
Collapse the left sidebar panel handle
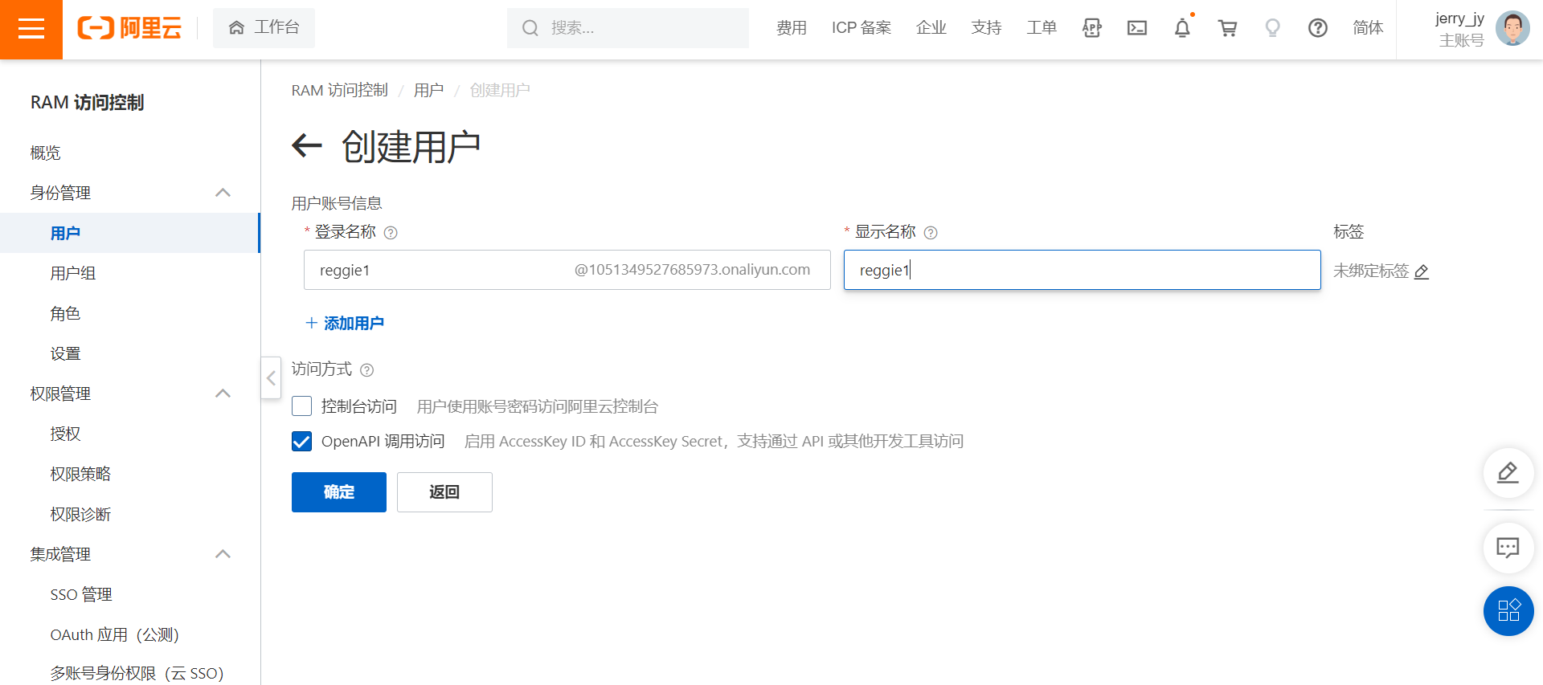coord(271,377)
